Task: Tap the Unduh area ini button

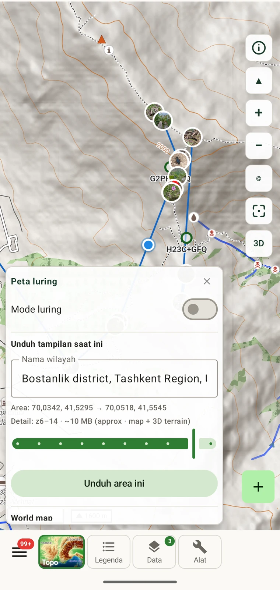Action: [114, 483]
